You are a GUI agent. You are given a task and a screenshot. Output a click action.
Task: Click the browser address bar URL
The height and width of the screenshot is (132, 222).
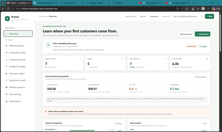coord(37,9)
